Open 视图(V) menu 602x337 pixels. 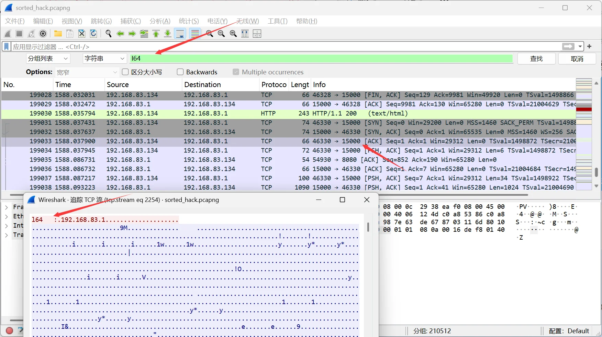(x=72, y=21)
